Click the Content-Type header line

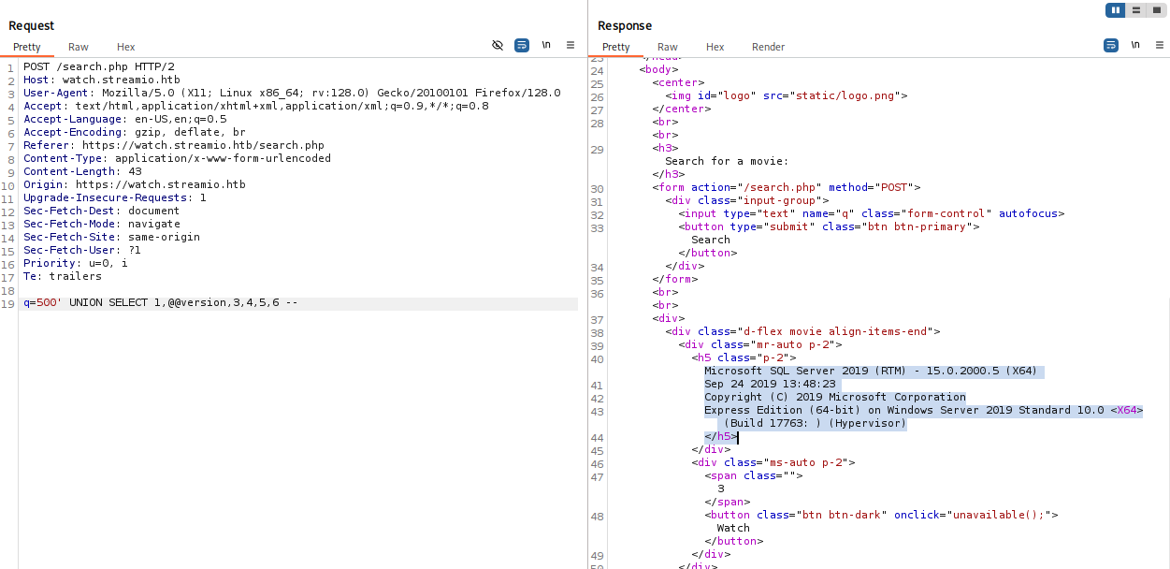coord(178,158)
